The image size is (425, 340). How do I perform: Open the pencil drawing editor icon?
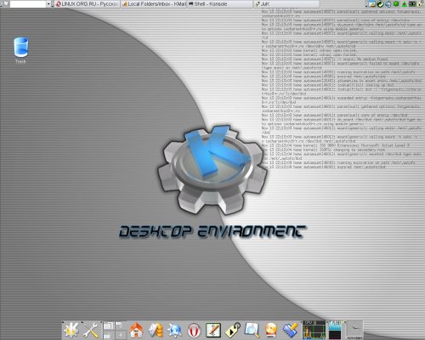pos(213,331)
